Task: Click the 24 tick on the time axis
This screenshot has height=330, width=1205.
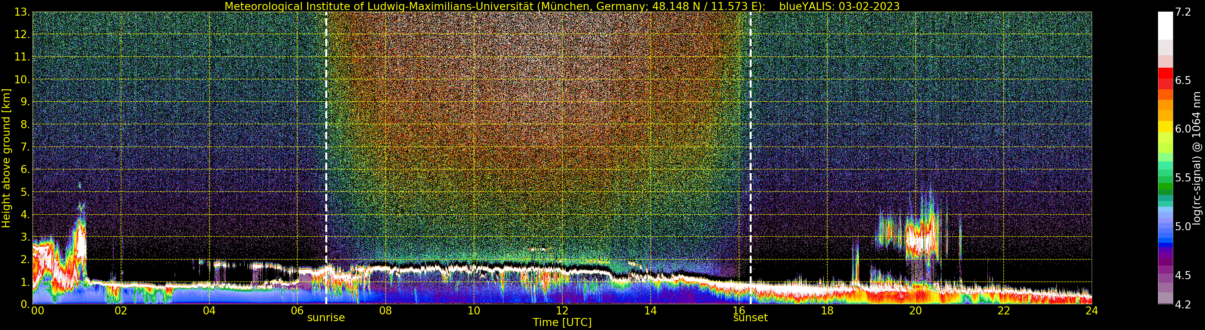Action: [x=1091, y=310]
